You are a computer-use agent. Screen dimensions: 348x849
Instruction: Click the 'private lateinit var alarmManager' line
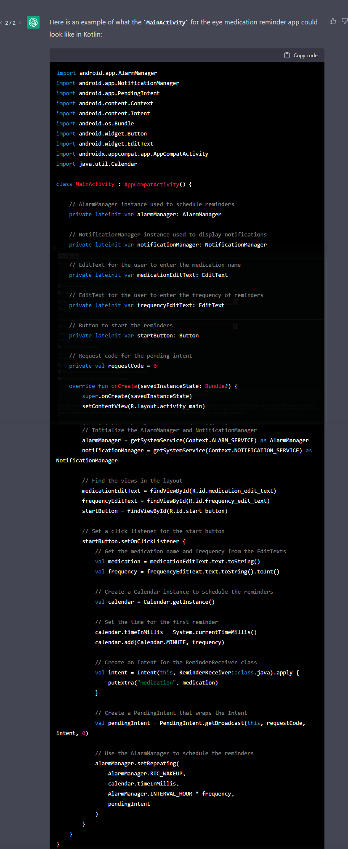click(145, 214)
